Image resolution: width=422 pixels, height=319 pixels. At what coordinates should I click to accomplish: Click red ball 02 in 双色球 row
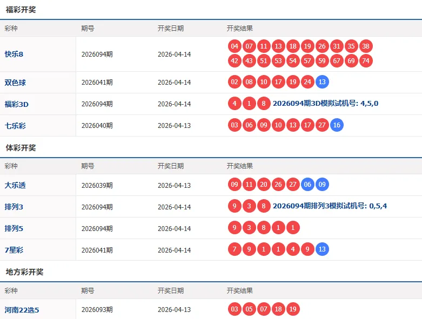coord(235,82)
